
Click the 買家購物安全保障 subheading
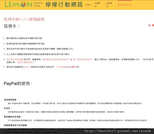(13, 117)
